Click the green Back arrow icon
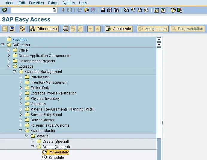This screenshot has width=207, height=160. 80,10
